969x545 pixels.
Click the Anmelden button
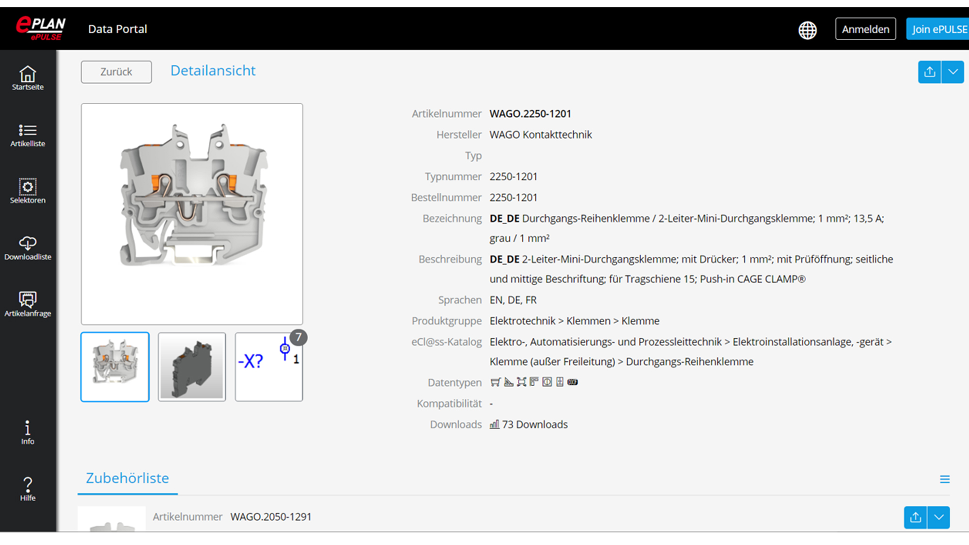click(865, 29)
